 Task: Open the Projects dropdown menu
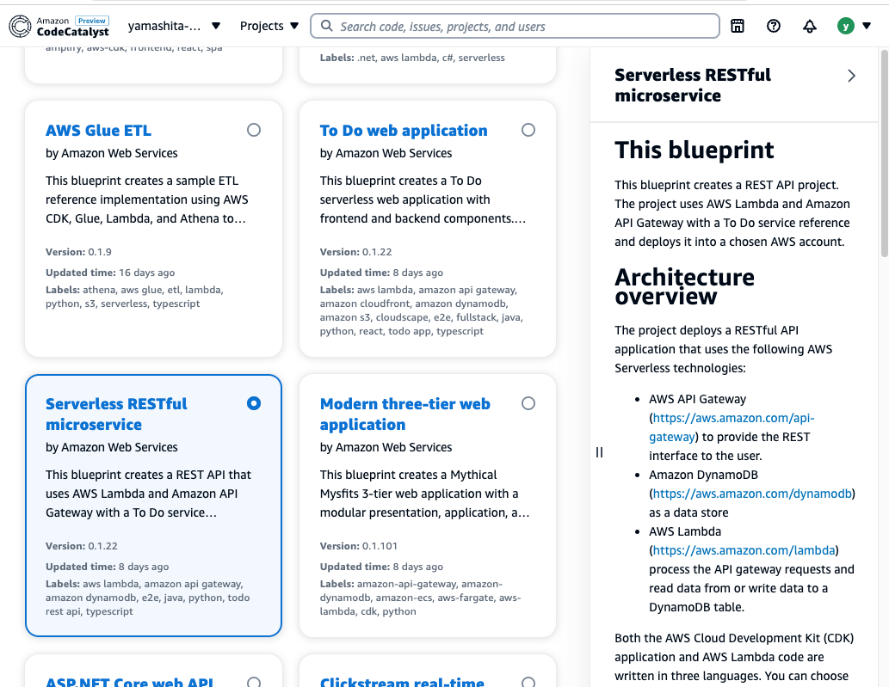coord(269,26)
